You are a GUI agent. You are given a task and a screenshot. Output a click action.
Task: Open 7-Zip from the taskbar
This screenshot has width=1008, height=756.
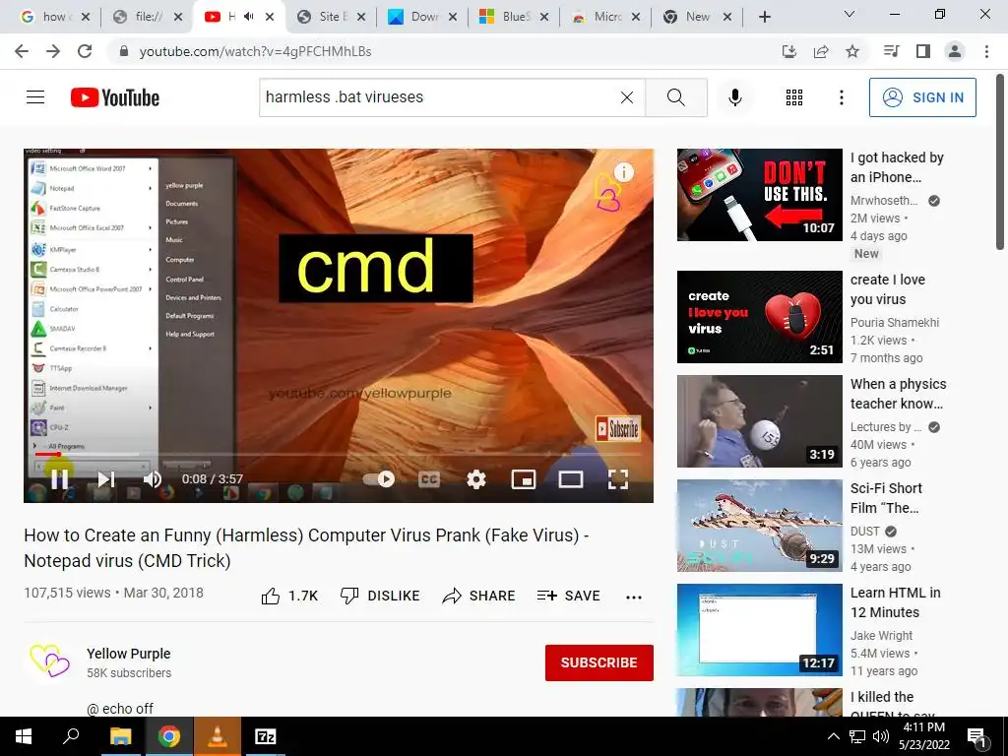(265, 736)
